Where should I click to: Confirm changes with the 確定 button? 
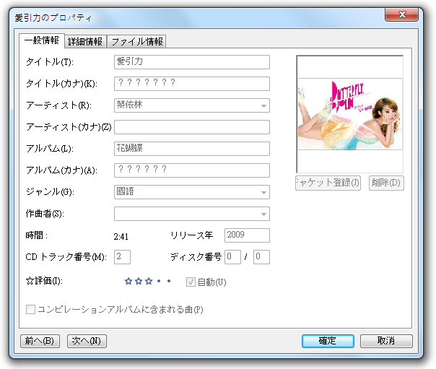click(328, 341)
